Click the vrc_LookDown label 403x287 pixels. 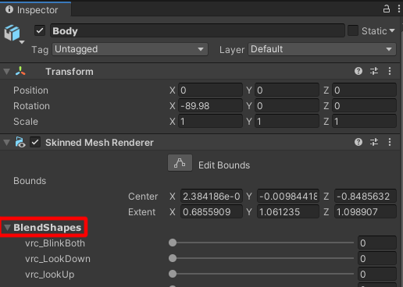(58, 259)
